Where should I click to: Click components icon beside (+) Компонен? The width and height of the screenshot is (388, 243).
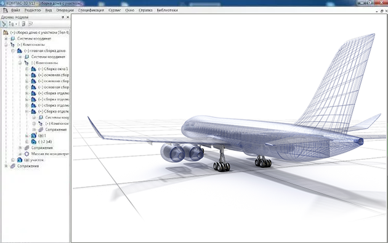click(x=41, y=124)
